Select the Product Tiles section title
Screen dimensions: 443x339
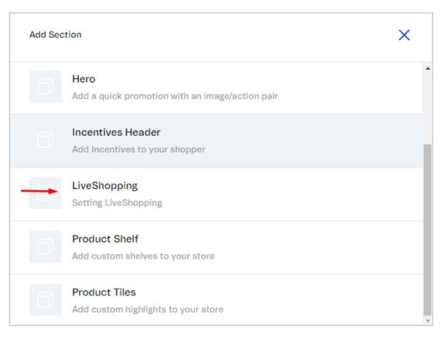tap(104, 292)
